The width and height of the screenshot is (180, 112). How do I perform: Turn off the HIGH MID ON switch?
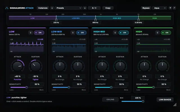123,33
